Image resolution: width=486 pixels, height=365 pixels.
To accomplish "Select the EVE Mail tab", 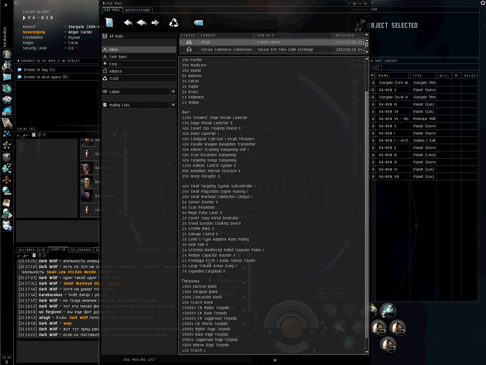I will 112,10.
